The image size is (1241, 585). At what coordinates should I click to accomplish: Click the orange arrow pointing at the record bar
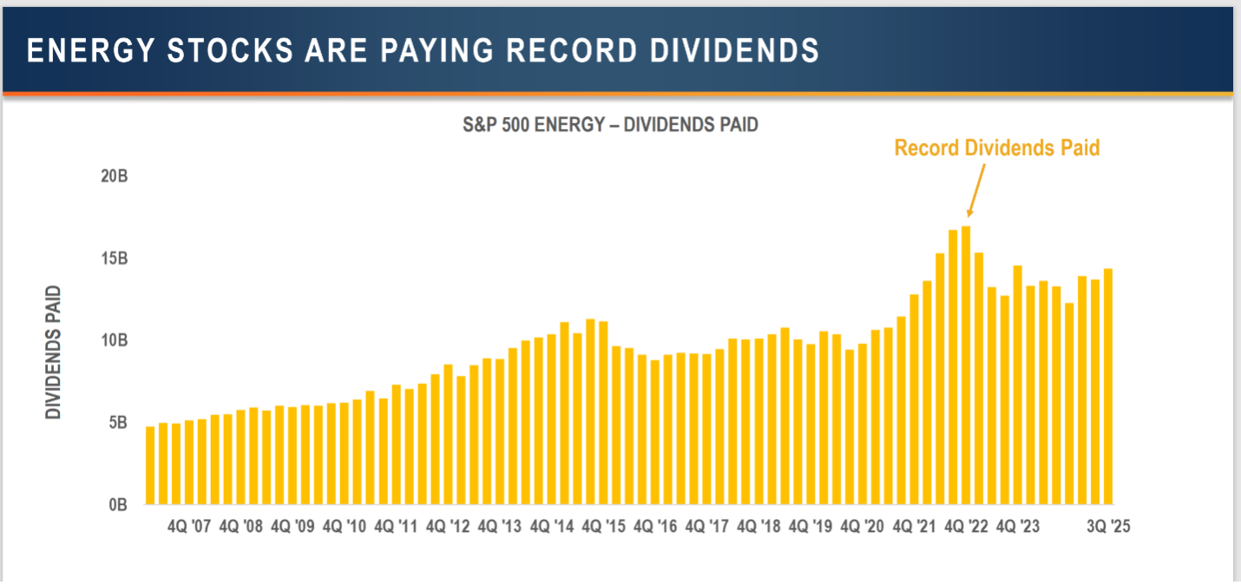(975, 189)
